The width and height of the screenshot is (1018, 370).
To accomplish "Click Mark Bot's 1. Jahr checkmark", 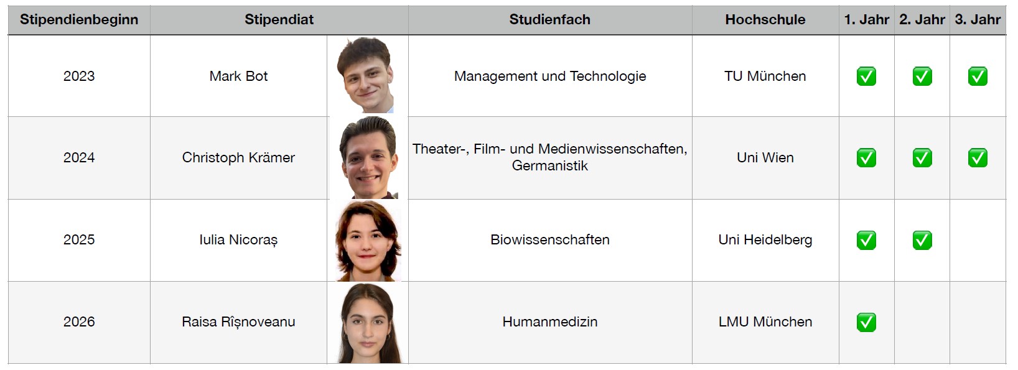I will pyautogui.click(x=866, y=76).
